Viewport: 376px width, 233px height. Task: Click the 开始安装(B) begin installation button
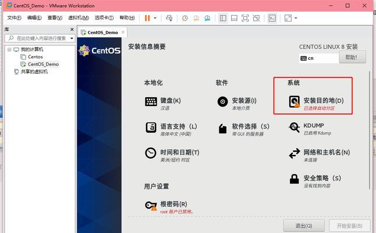pos(349,226)
